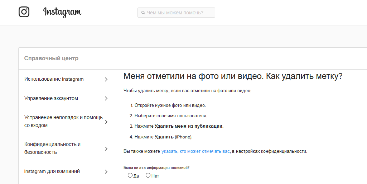This screenshot has width=367, height=184.
Task: Click the 'Была ли эта информация полезной?' text
Action: (x=156, y=168)
